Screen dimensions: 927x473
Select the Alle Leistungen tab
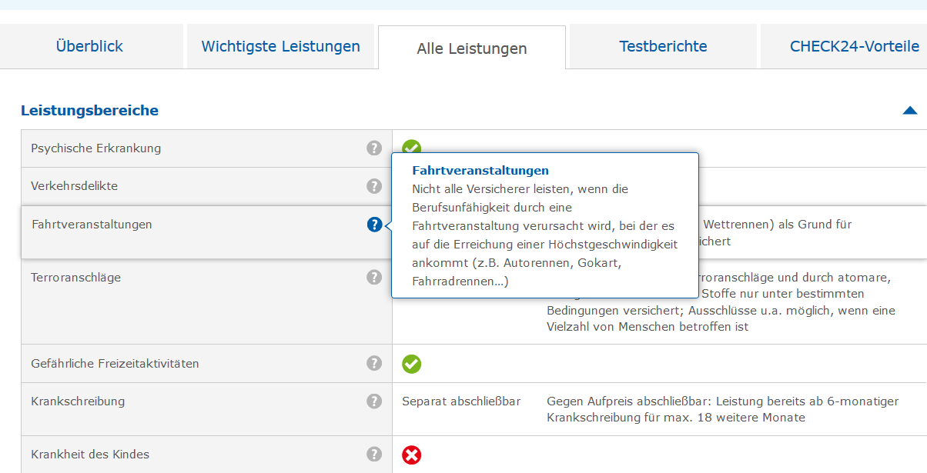pos(472,48)
